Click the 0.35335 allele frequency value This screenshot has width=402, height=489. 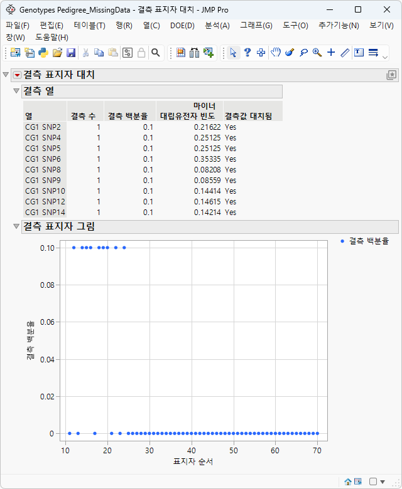coord(207,159)
